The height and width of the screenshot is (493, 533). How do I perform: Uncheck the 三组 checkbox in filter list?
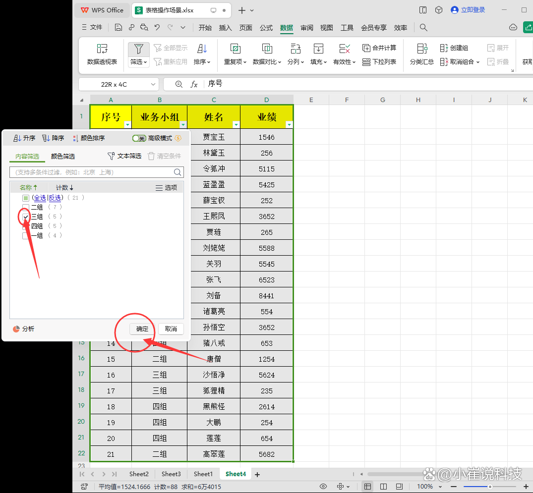point(26,217)
